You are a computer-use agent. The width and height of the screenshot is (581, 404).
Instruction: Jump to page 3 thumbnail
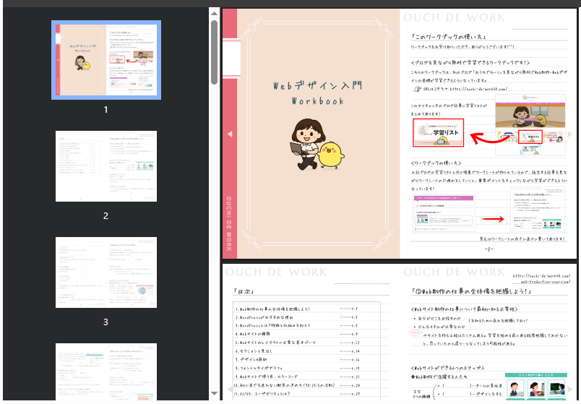106,272
